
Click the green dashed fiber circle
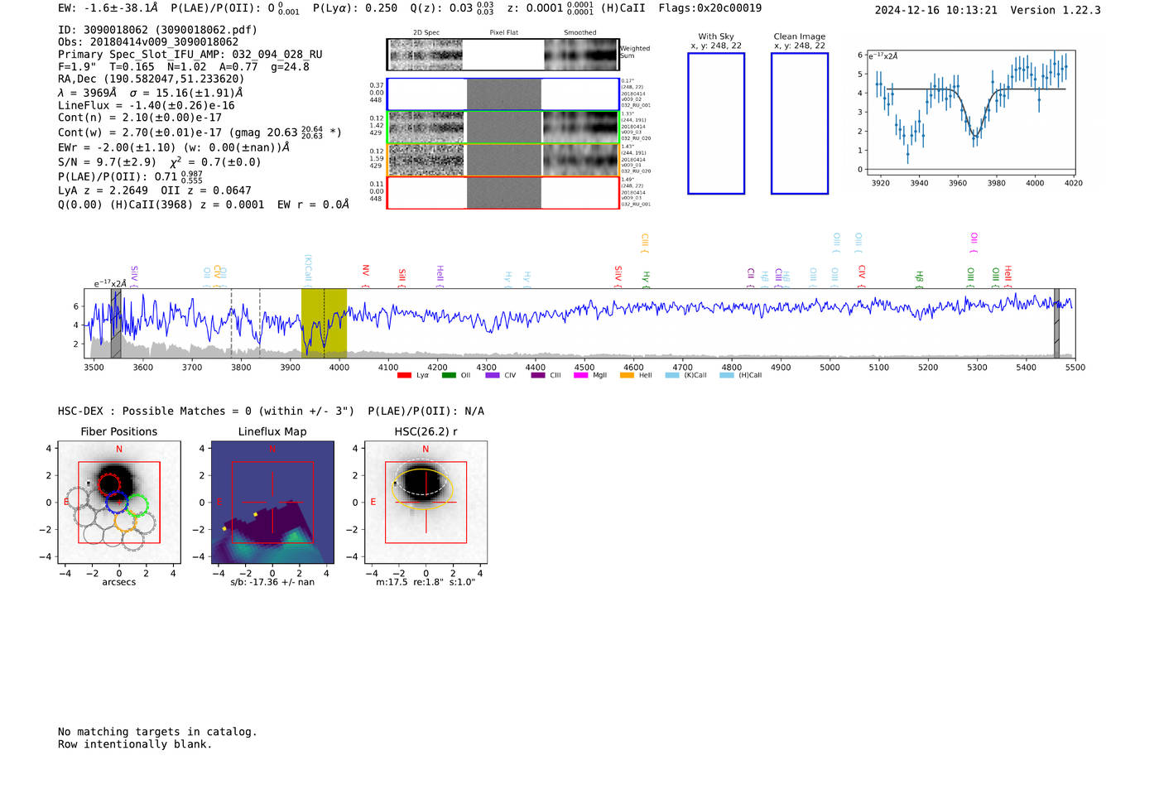point(137,505)
